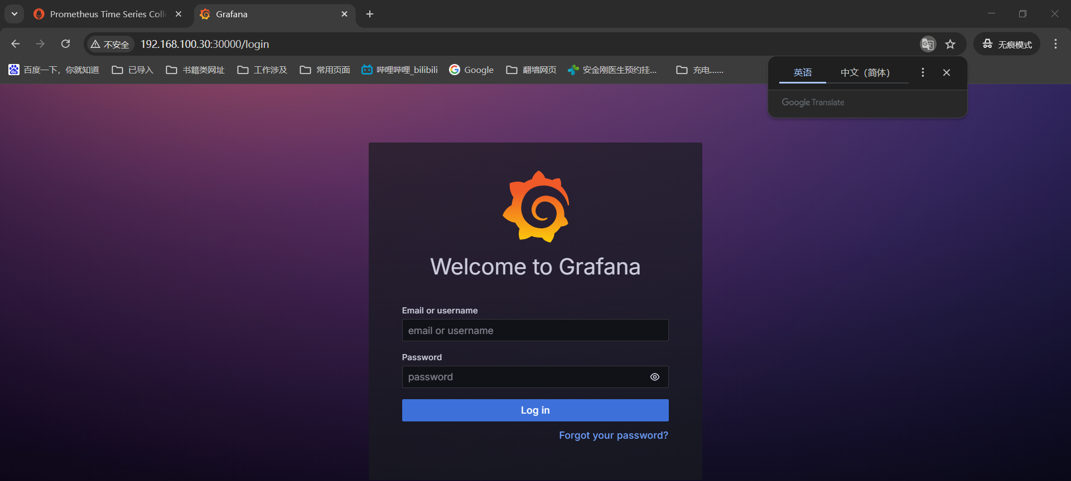Click the Welcome to Grafana heading

(x=535, y=267)
